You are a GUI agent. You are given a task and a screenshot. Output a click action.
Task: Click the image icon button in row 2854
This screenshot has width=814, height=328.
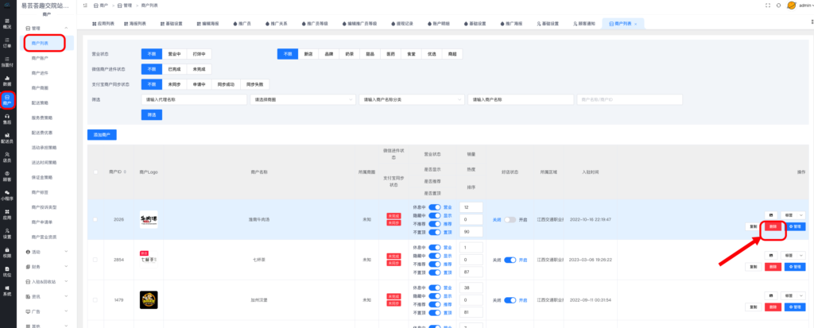(771, 256)
